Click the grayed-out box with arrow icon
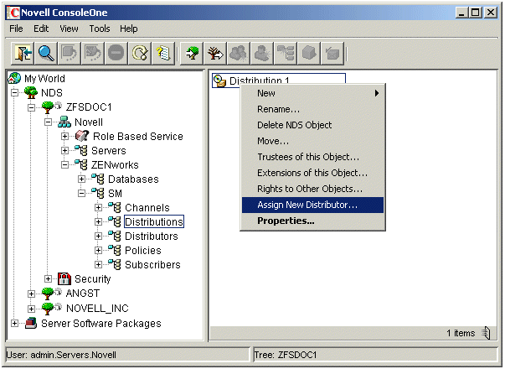 332,53
